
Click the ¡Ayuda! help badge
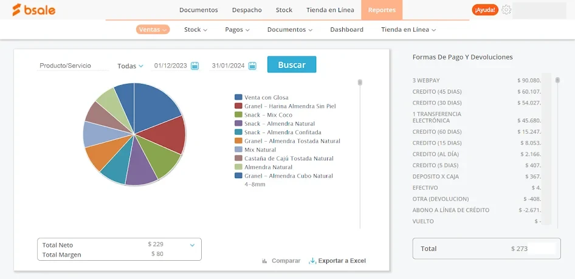[484, 10]
